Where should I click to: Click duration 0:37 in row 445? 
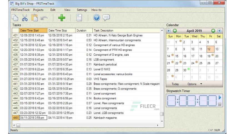tap(84, 103)
